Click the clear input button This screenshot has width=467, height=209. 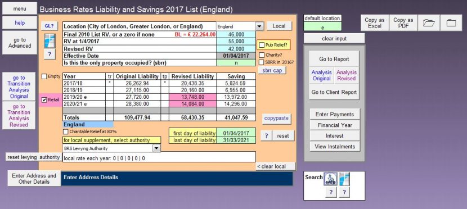tap(334, 39)
